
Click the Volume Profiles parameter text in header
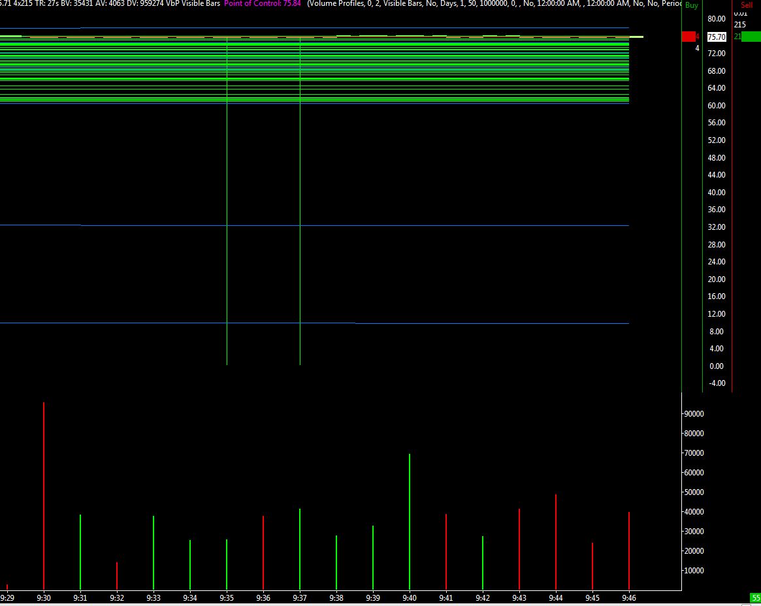click(x=336, y=3)
